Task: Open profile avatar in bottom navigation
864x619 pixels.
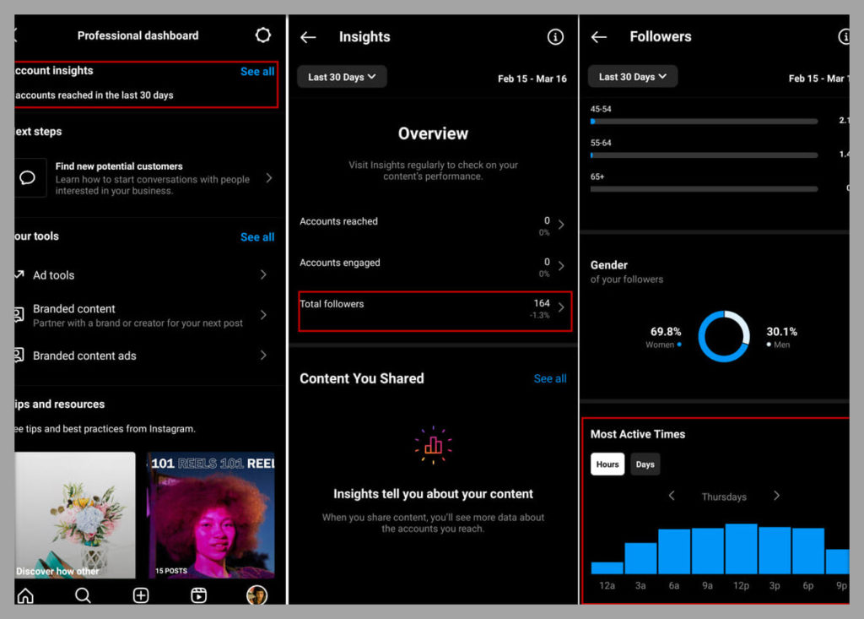Action: [256, 595]
